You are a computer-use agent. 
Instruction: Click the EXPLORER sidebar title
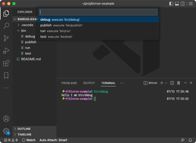tap(25, 12)
